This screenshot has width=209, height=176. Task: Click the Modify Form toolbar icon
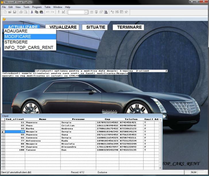coord(63,12)
